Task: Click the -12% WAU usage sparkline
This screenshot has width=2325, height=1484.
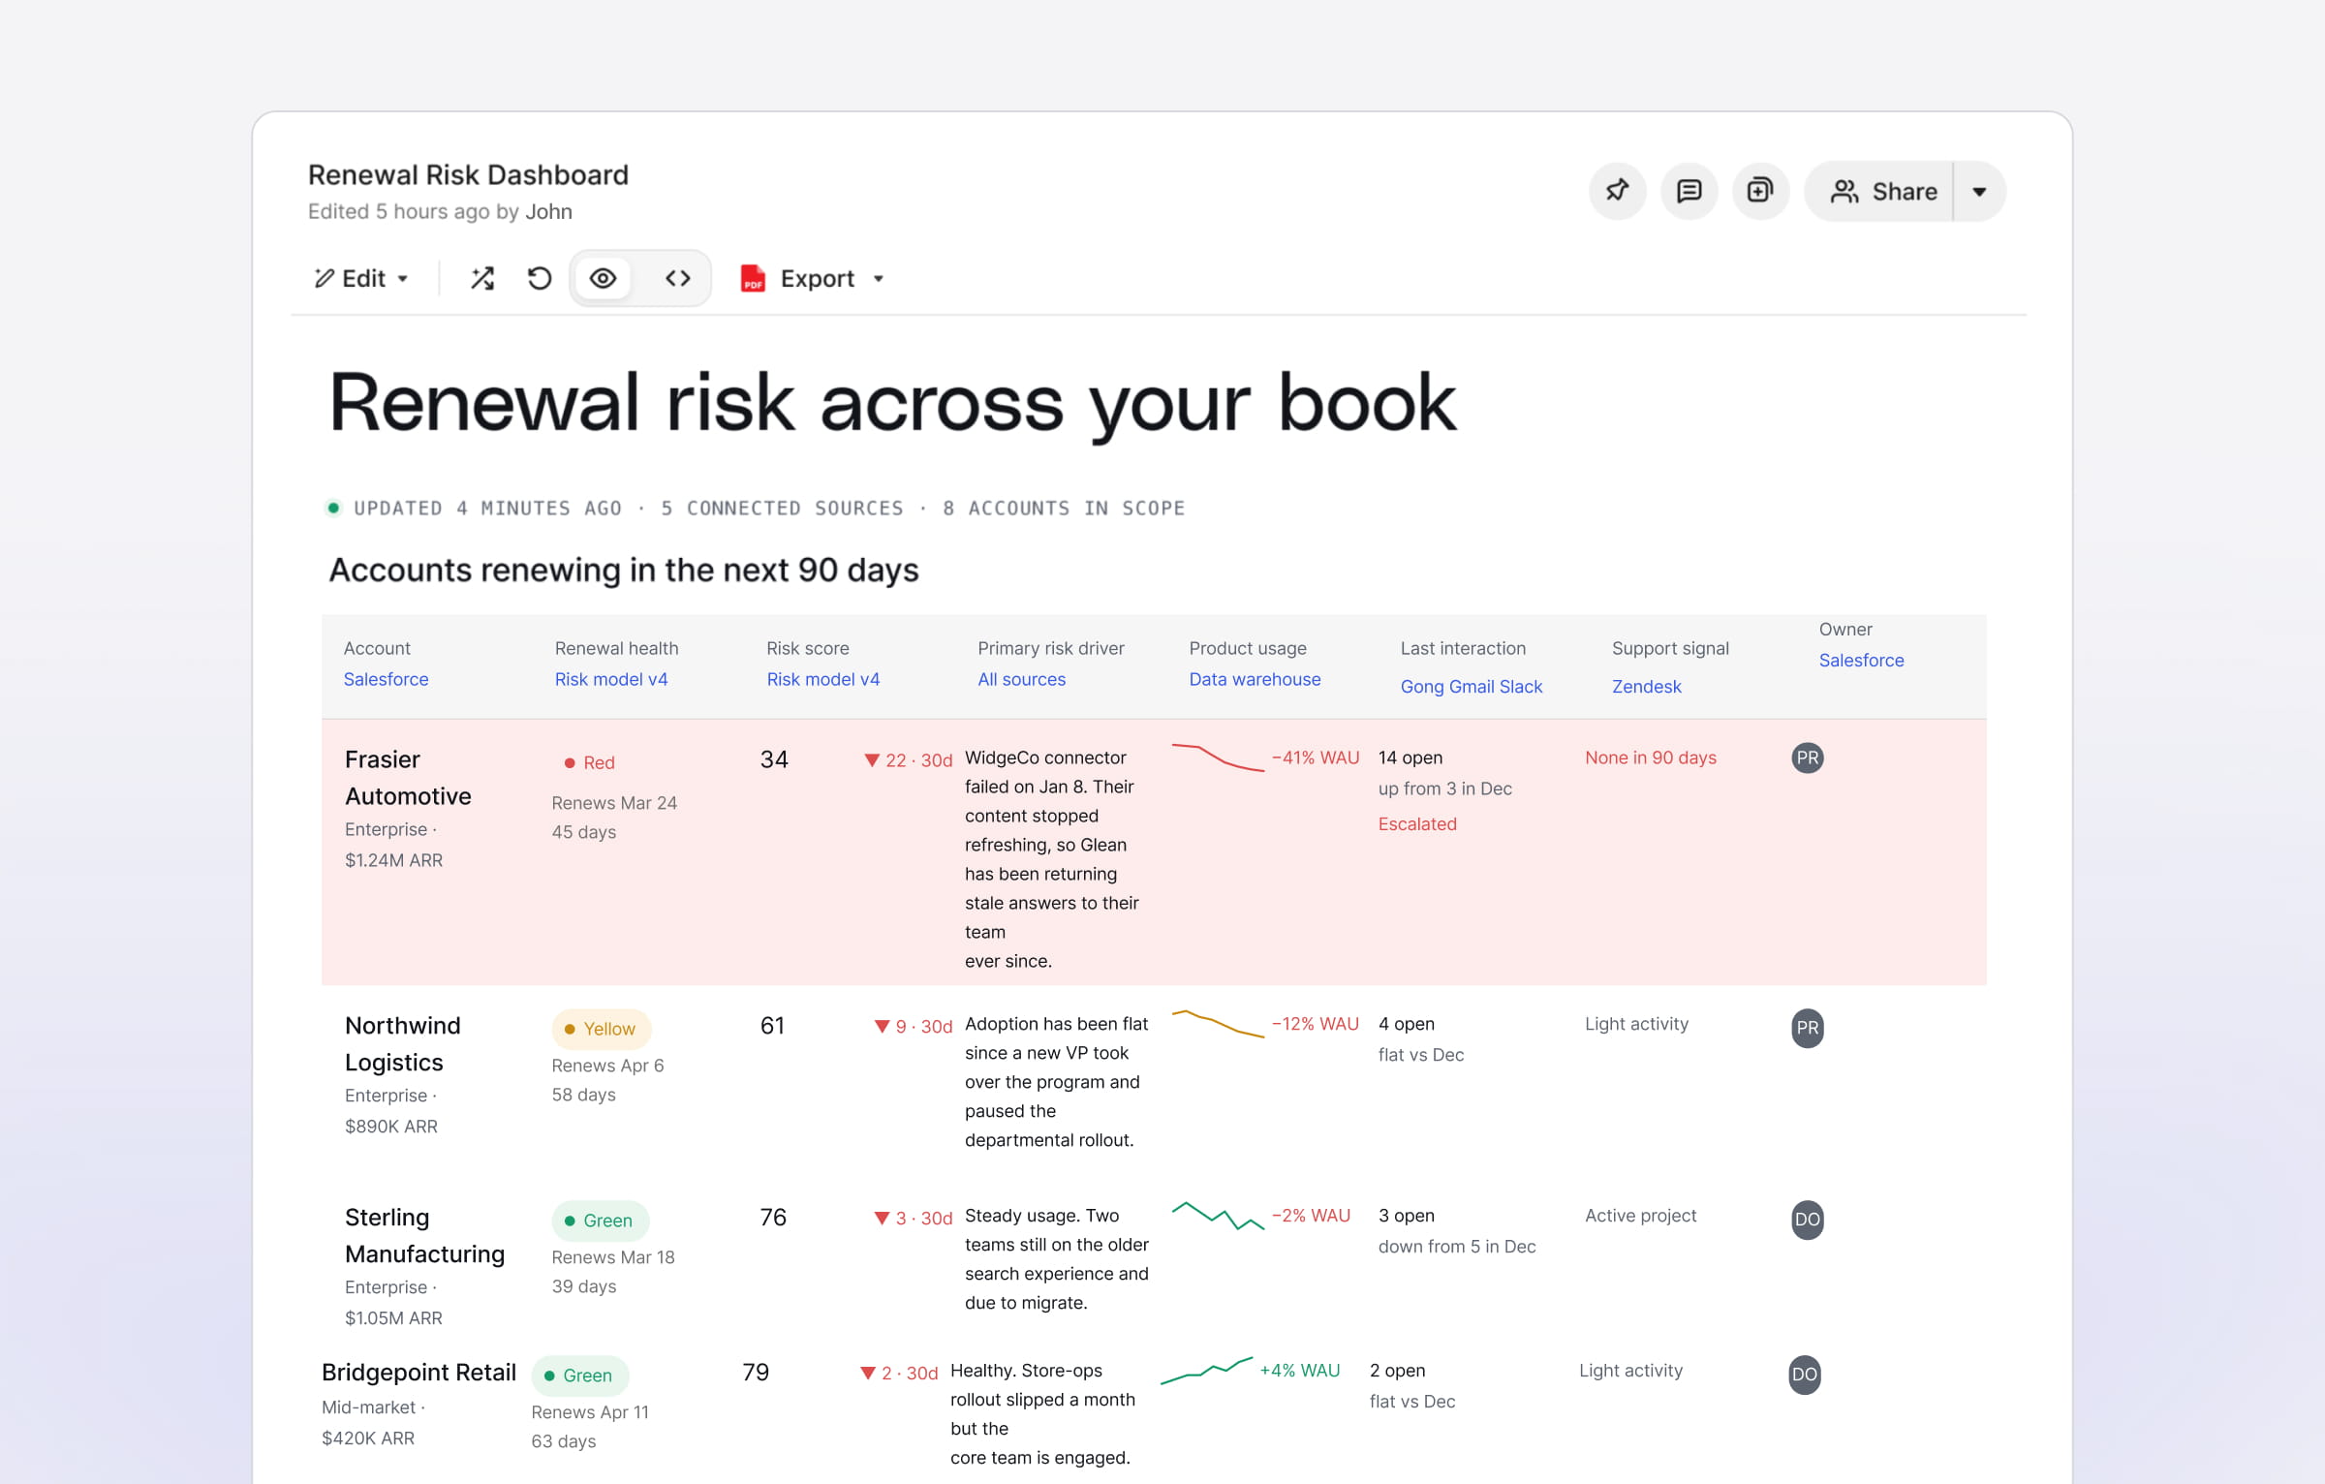Action: click(x=1218, y=1024)
